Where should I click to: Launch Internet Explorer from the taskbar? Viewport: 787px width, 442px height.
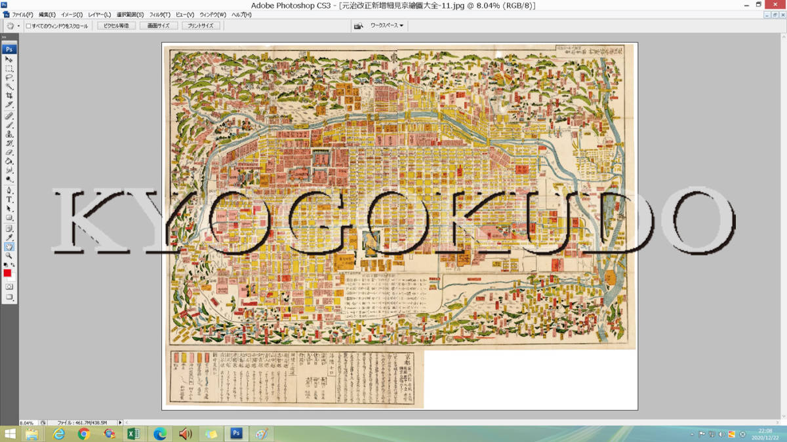(59, 434)
